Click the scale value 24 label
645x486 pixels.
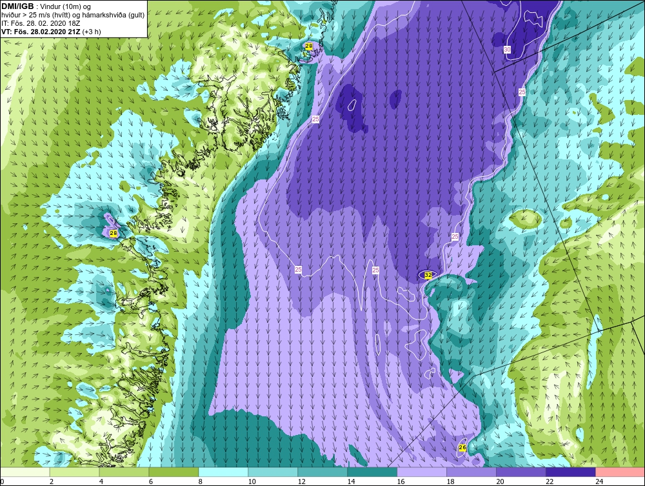[599, 481]
